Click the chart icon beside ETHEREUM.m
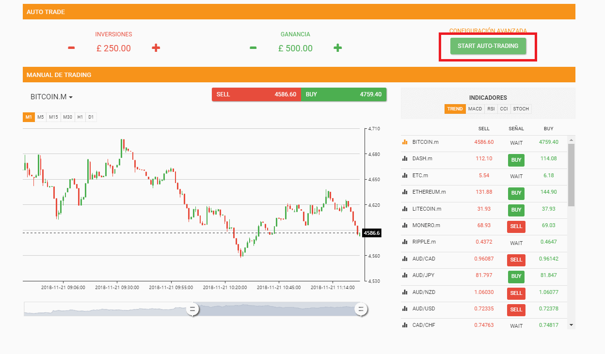The image size is (605, 354). click(x=404, y=192)
